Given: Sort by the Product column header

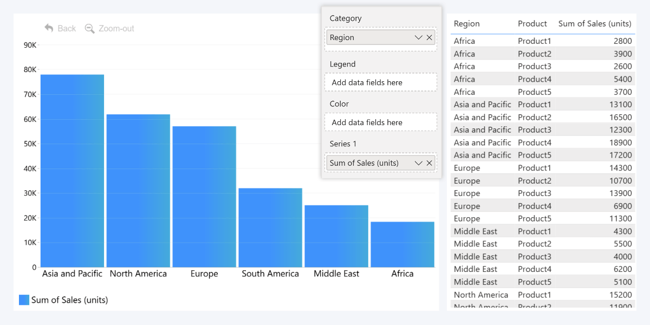Looking at the screenshot, I should pyautogui.click(x=532, y=24).
